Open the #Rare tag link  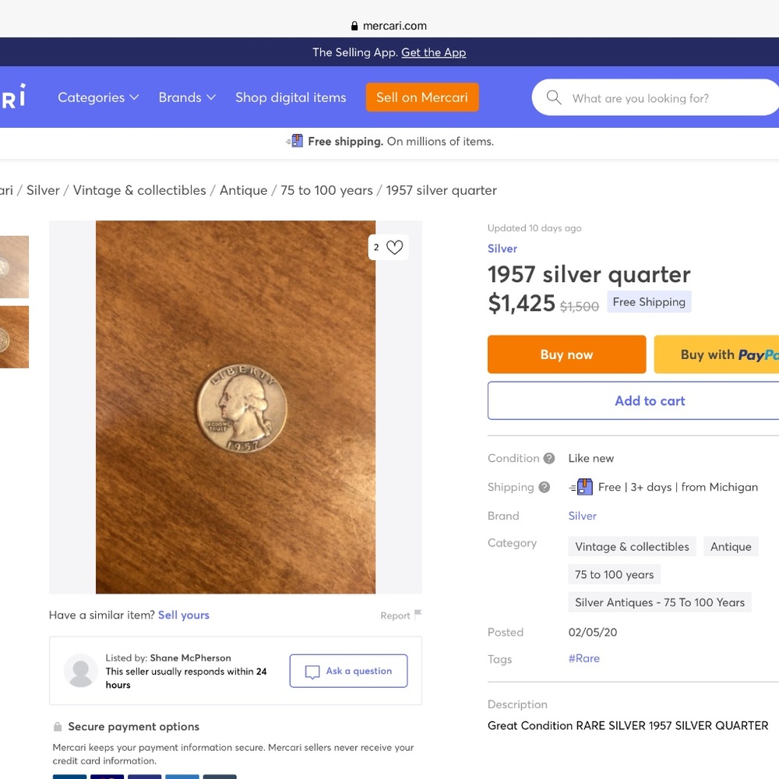pos(583,658)
